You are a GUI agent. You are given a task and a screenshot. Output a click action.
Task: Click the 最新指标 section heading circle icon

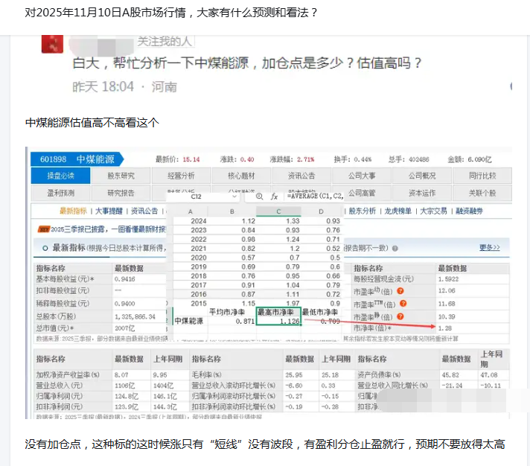(45, 249)
